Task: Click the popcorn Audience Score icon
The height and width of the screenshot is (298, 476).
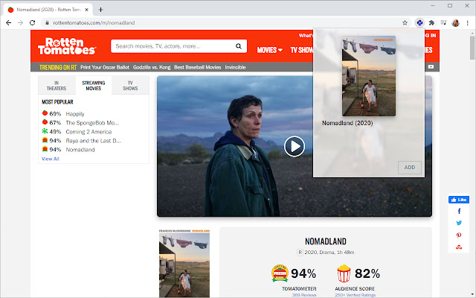Action: (x=344, y=273)
